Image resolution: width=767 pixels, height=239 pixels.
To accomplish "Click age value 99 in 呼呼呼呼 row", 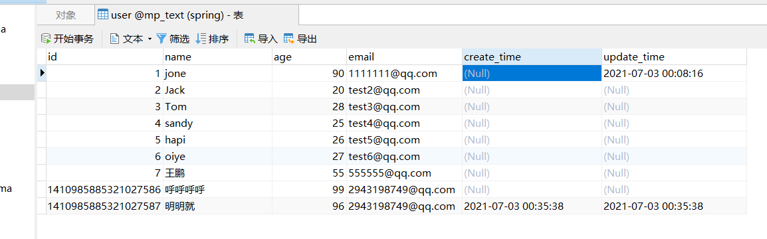I will pyautogui.click(x=309, y=190).
